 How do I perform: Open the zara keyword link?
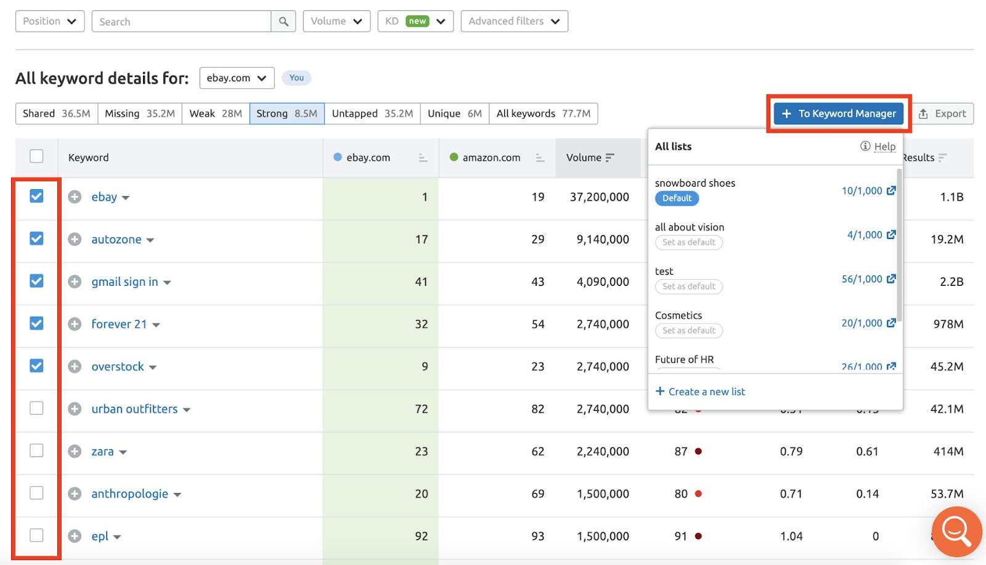102,452
